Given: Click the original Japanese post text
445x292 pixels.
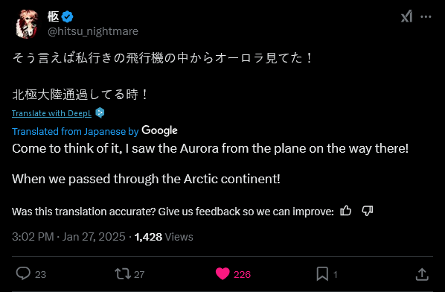Looking at the screenshot, I should coord(162,76).
